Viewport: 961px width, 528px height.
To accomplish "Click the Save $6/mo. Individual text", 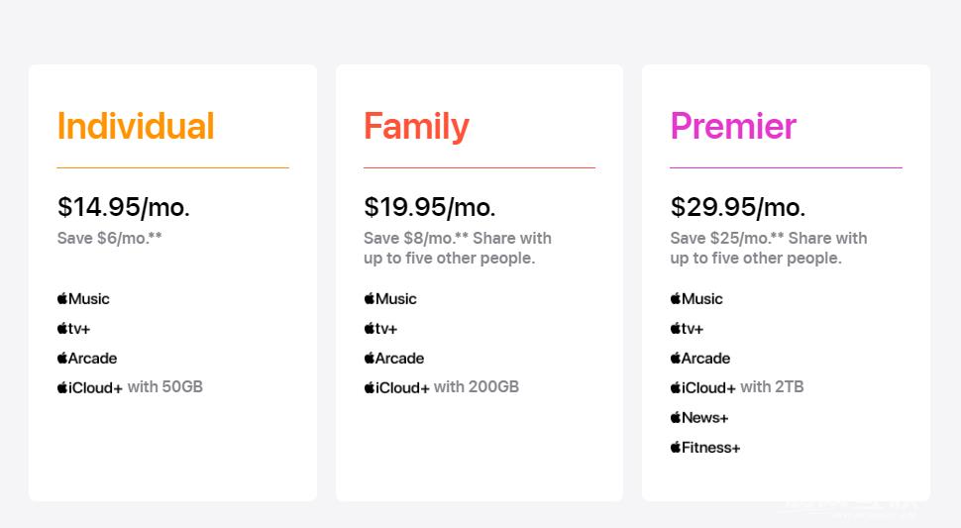I will [110, 238].
